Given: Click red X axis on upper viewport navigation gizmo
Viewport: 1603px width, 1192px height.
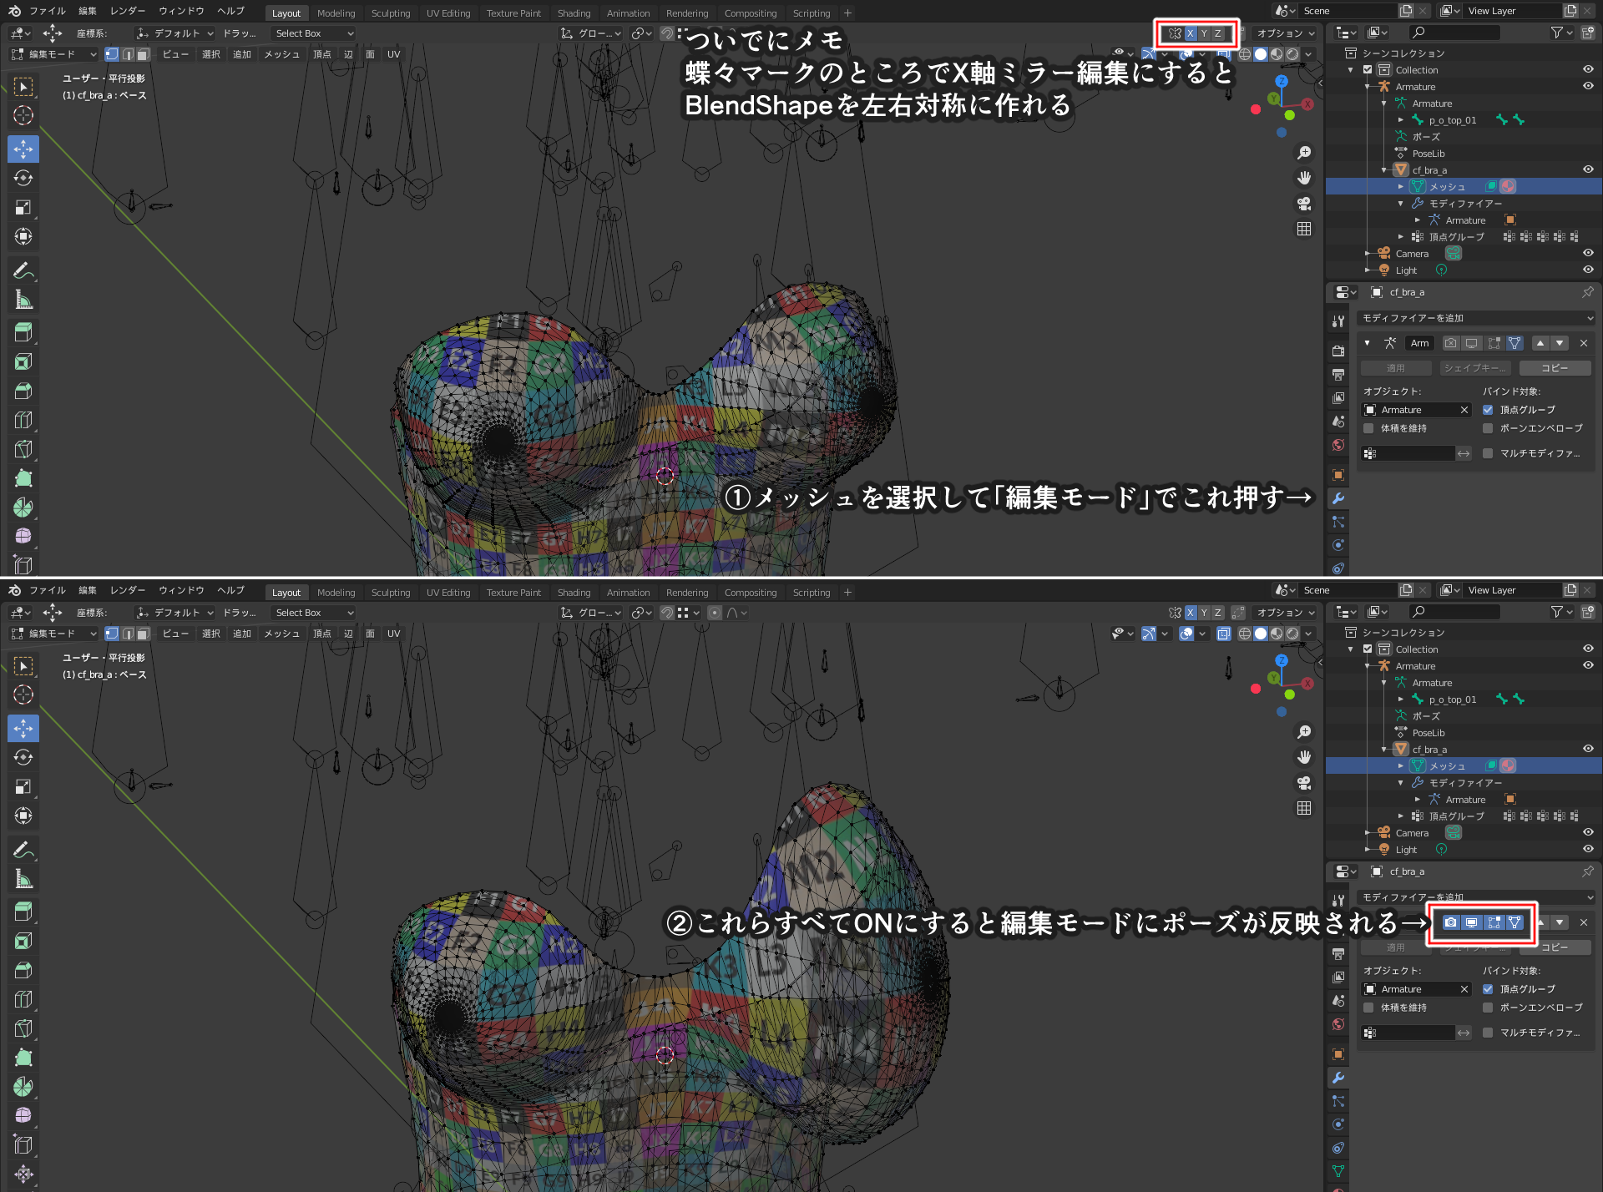Looking at the screenshot, I should (x=1307, y=104).
